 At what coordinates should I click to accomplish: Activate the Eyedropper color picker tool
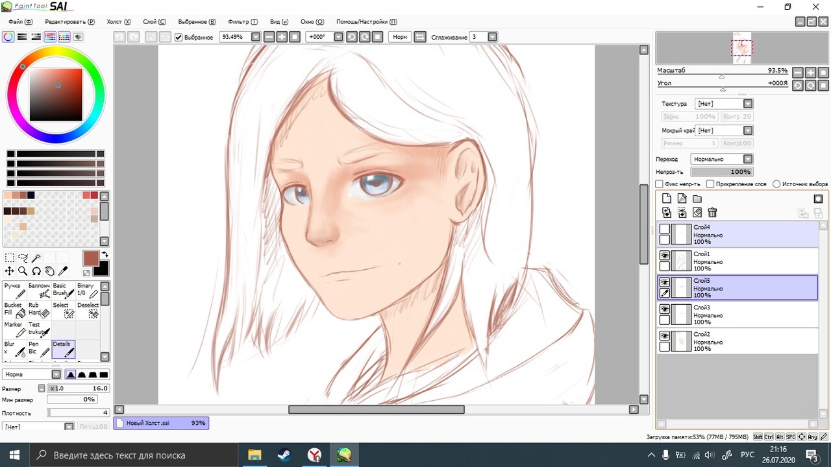pos(63,270)
